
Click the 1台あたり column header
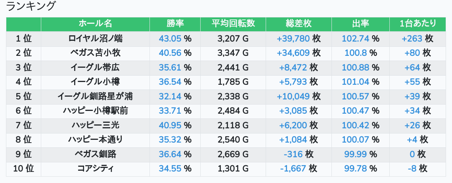pyautogui.click(x=418, y=24)
